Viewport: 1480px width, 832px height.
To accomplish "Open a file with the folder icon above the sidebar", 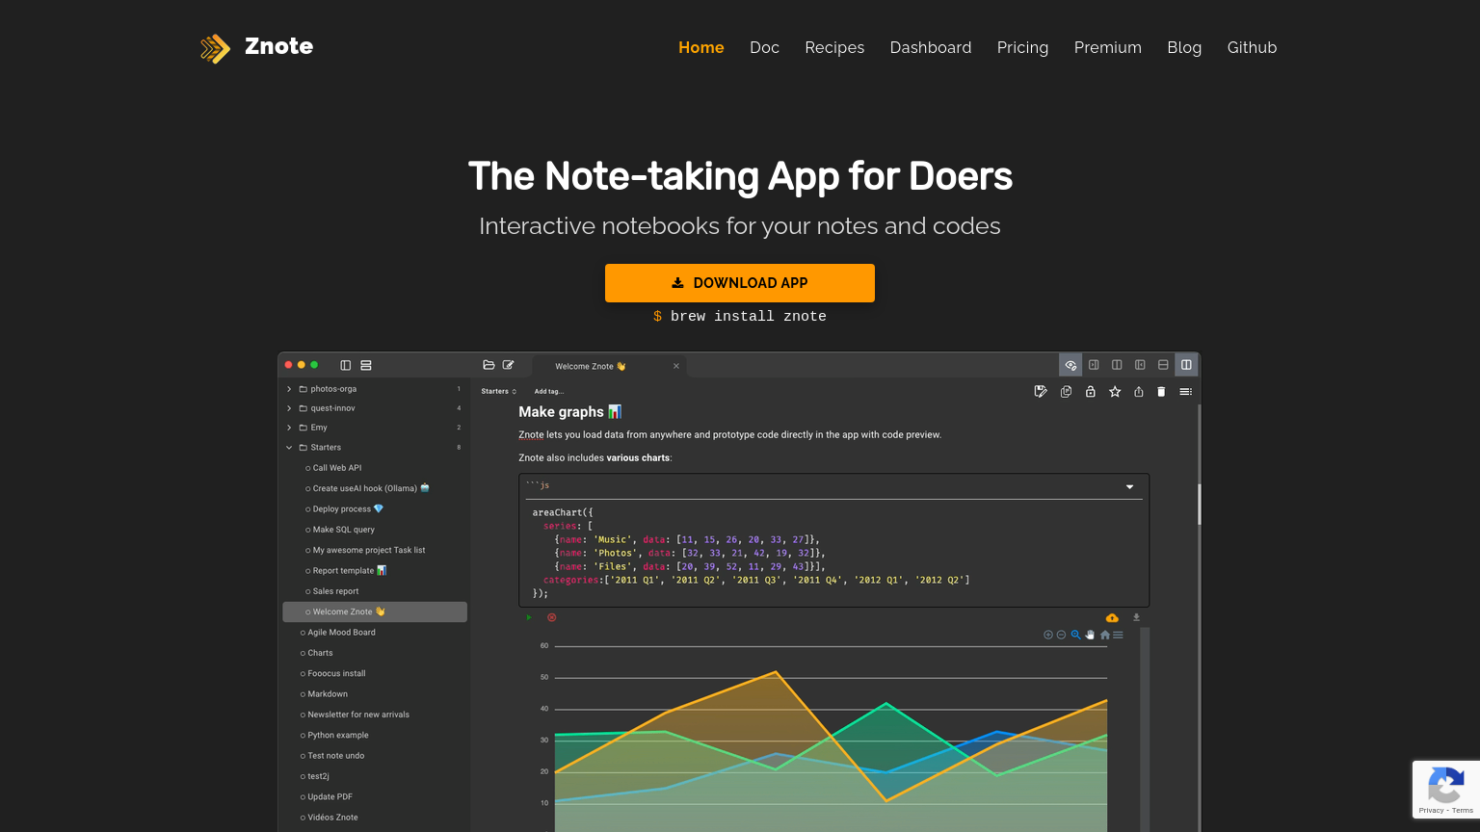I will pos(489,365).
